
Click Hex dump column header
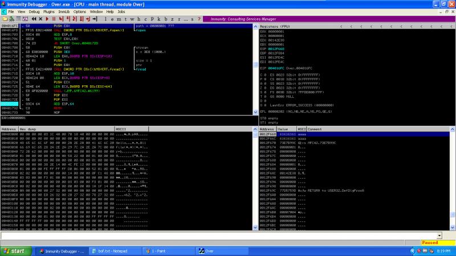pyautogui.click(x=67, y=129)
